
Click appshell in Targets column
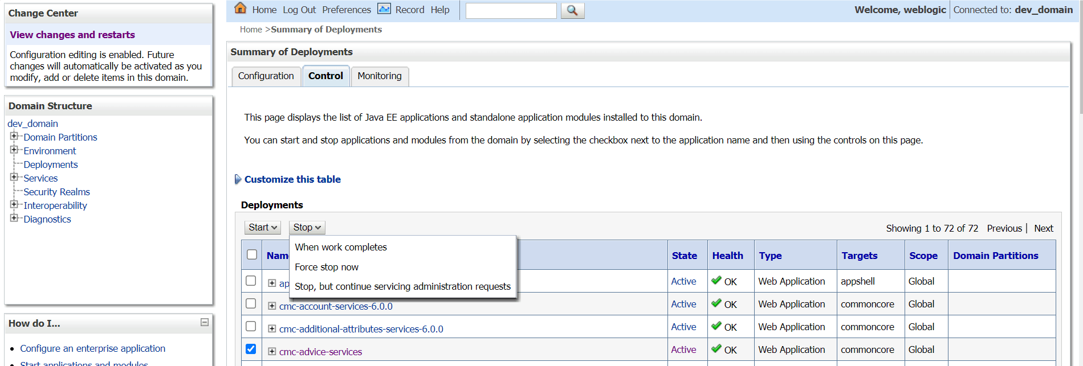coord(857,281)
